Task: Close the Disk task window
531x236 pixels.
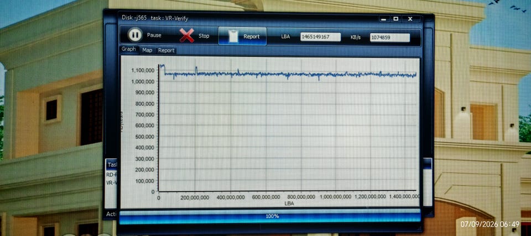Action: tap(410, 19)
